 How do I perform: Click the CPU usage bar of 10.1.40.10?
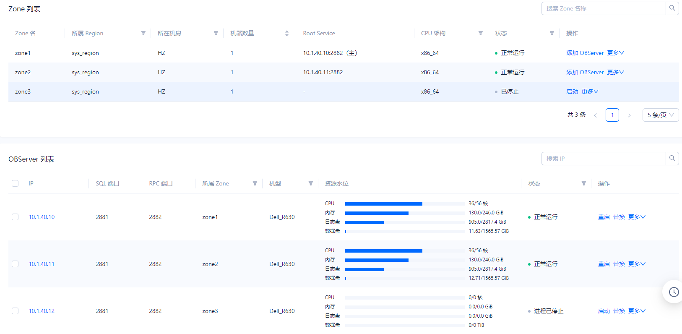[405, 204]
